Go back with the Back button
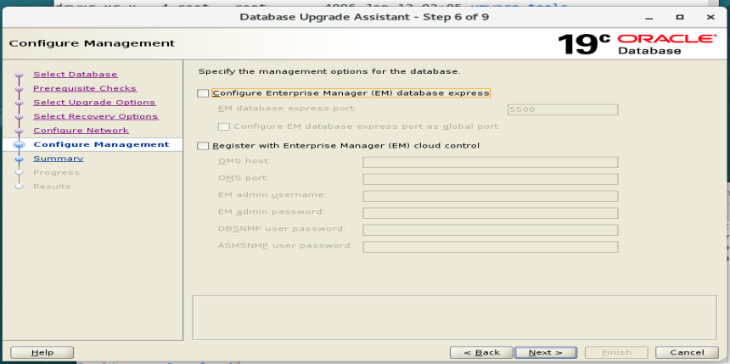 click(481, 352)
